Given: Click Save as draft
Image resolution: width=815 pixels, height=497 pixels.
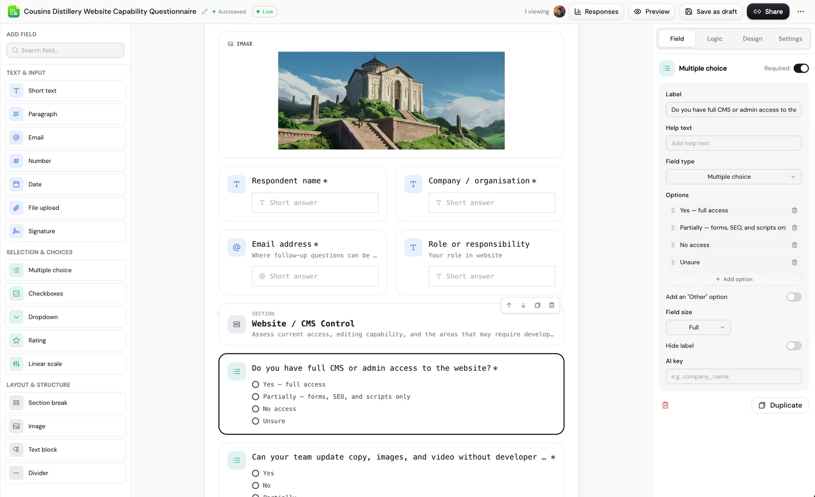Looking at the screenshot, I should click(711, 11).
